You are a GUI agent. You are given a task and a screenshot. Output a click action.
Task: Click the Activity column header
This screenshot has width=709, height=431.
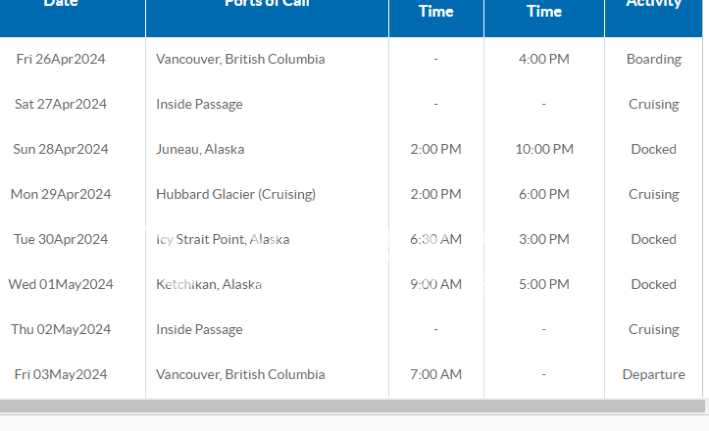(653, 6)
